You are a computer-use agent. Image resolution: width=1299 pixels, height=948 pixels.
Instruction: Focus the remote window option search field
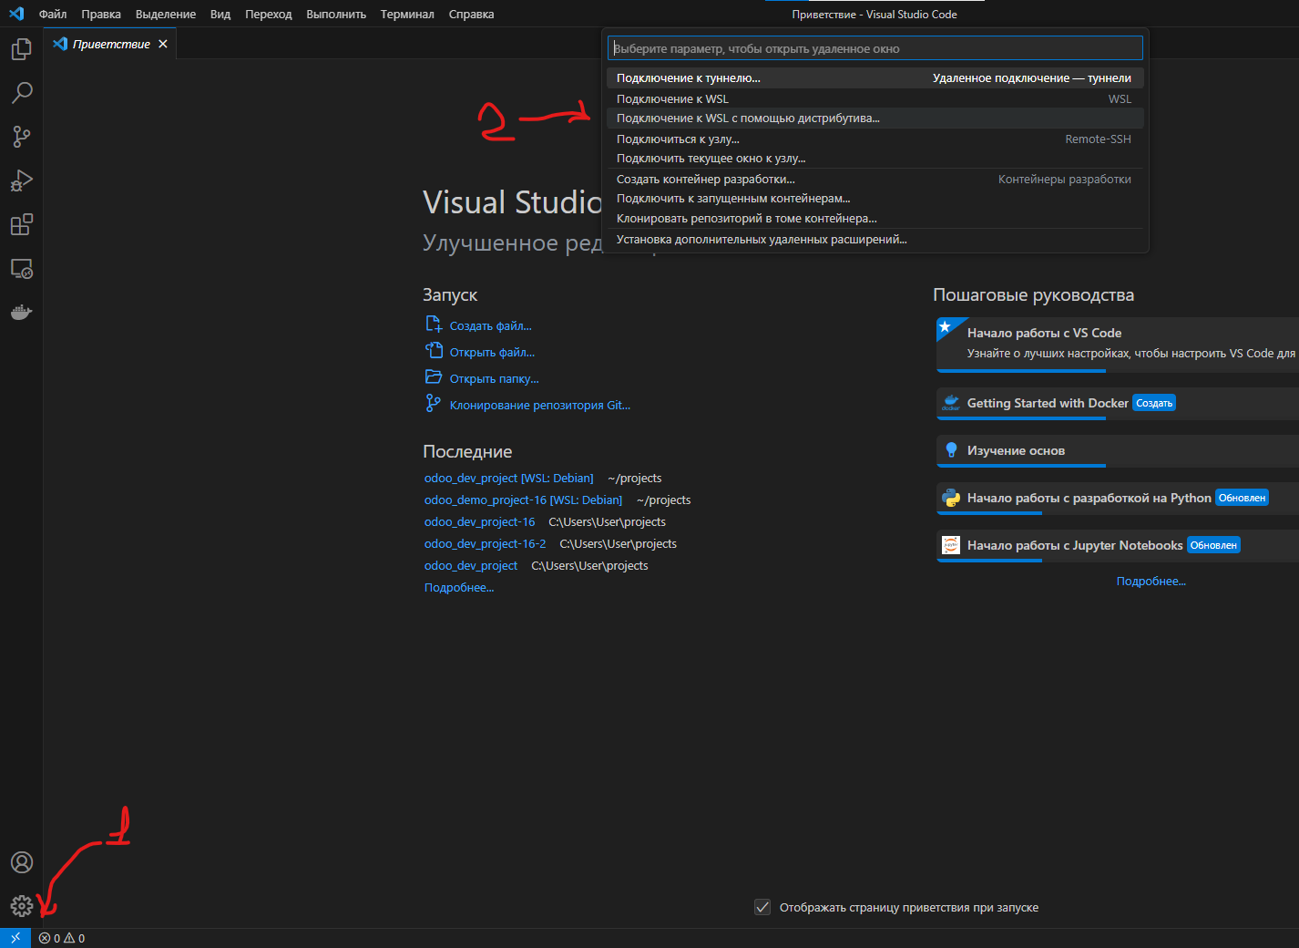[875, 48]
